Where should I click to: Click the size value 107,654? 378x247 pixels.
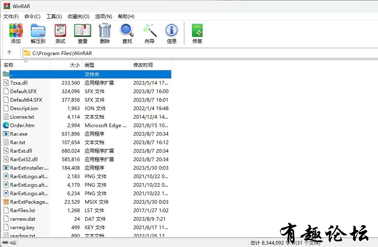pyautogui.click(x=70, y=143)
